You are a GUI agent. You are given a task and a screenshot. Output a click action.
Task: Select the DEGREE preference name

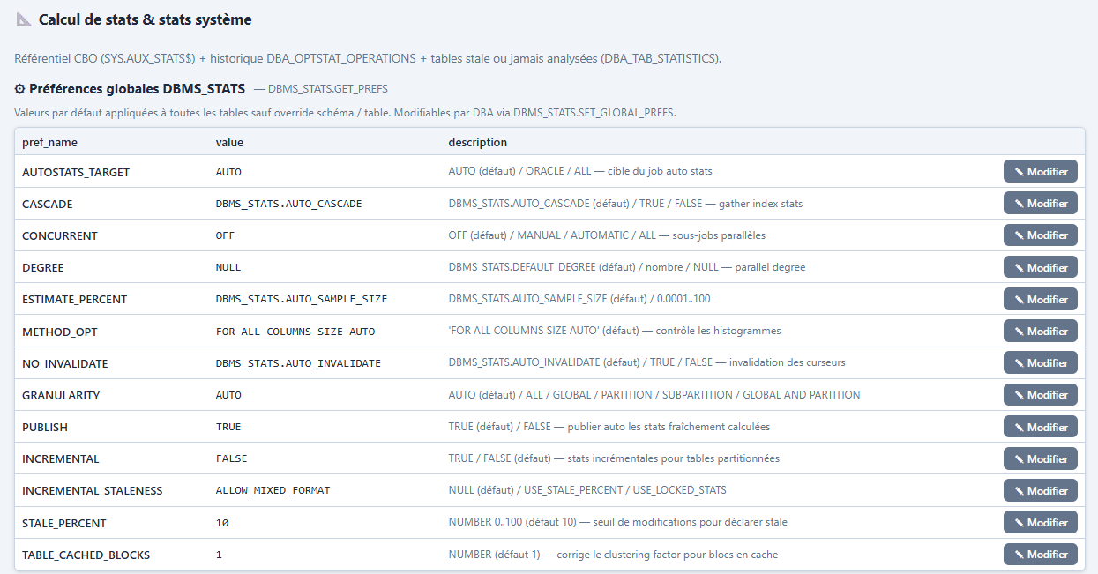point(43,267)
